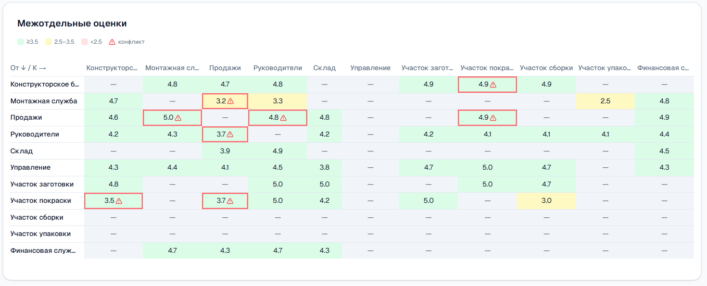Click 4.5 in Управление row, Руководители column

278,168
